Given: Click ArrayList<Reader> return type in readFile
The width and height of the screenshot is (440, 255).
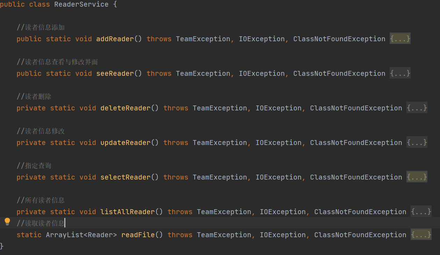Looking at the screenshot, I should (x=81, y=235).
